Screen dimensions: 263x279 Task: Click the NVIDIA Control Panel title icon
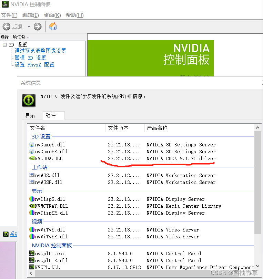pyautogui.click(x=5, y=4)
